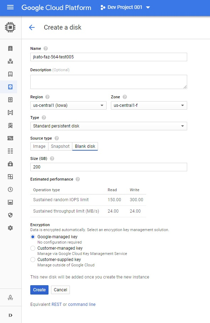Screen dimensions: 210x323
Task: Enable Customer-supplied key encryption
Action: [x=32, y=259]
